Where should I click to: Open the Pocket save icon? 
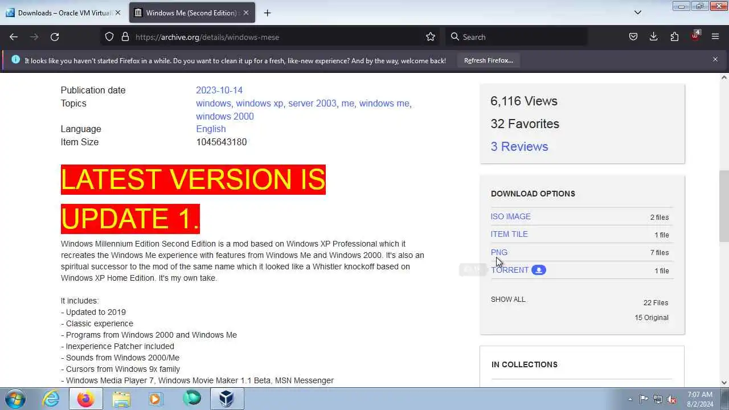pos(633,36)
